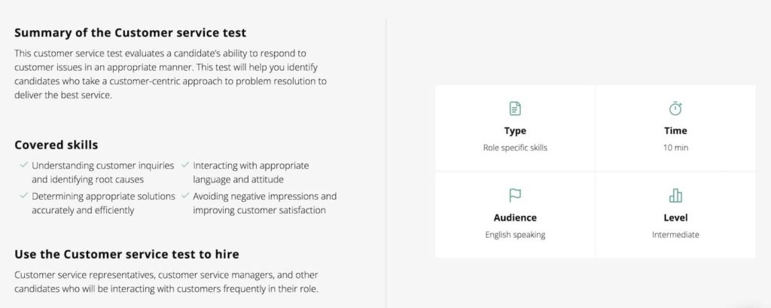
Task: Click the 'Intermediate' level text
Action: pos(675,235)
